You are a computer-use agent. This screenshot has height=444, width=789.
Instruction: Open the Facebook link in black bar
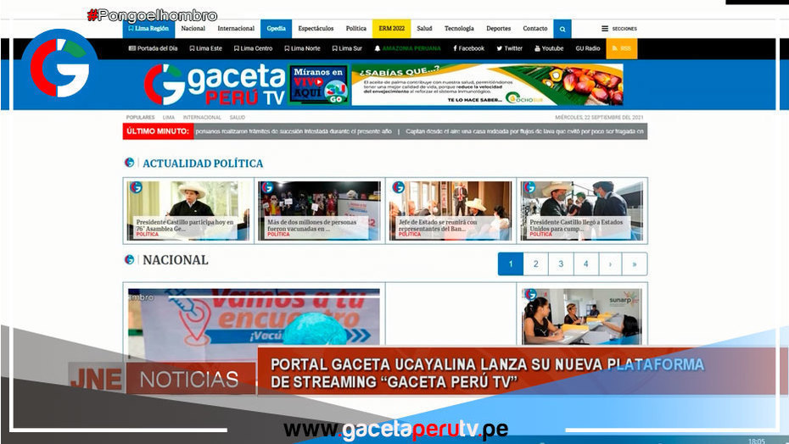pyautogui.click(x=468, y=49)
